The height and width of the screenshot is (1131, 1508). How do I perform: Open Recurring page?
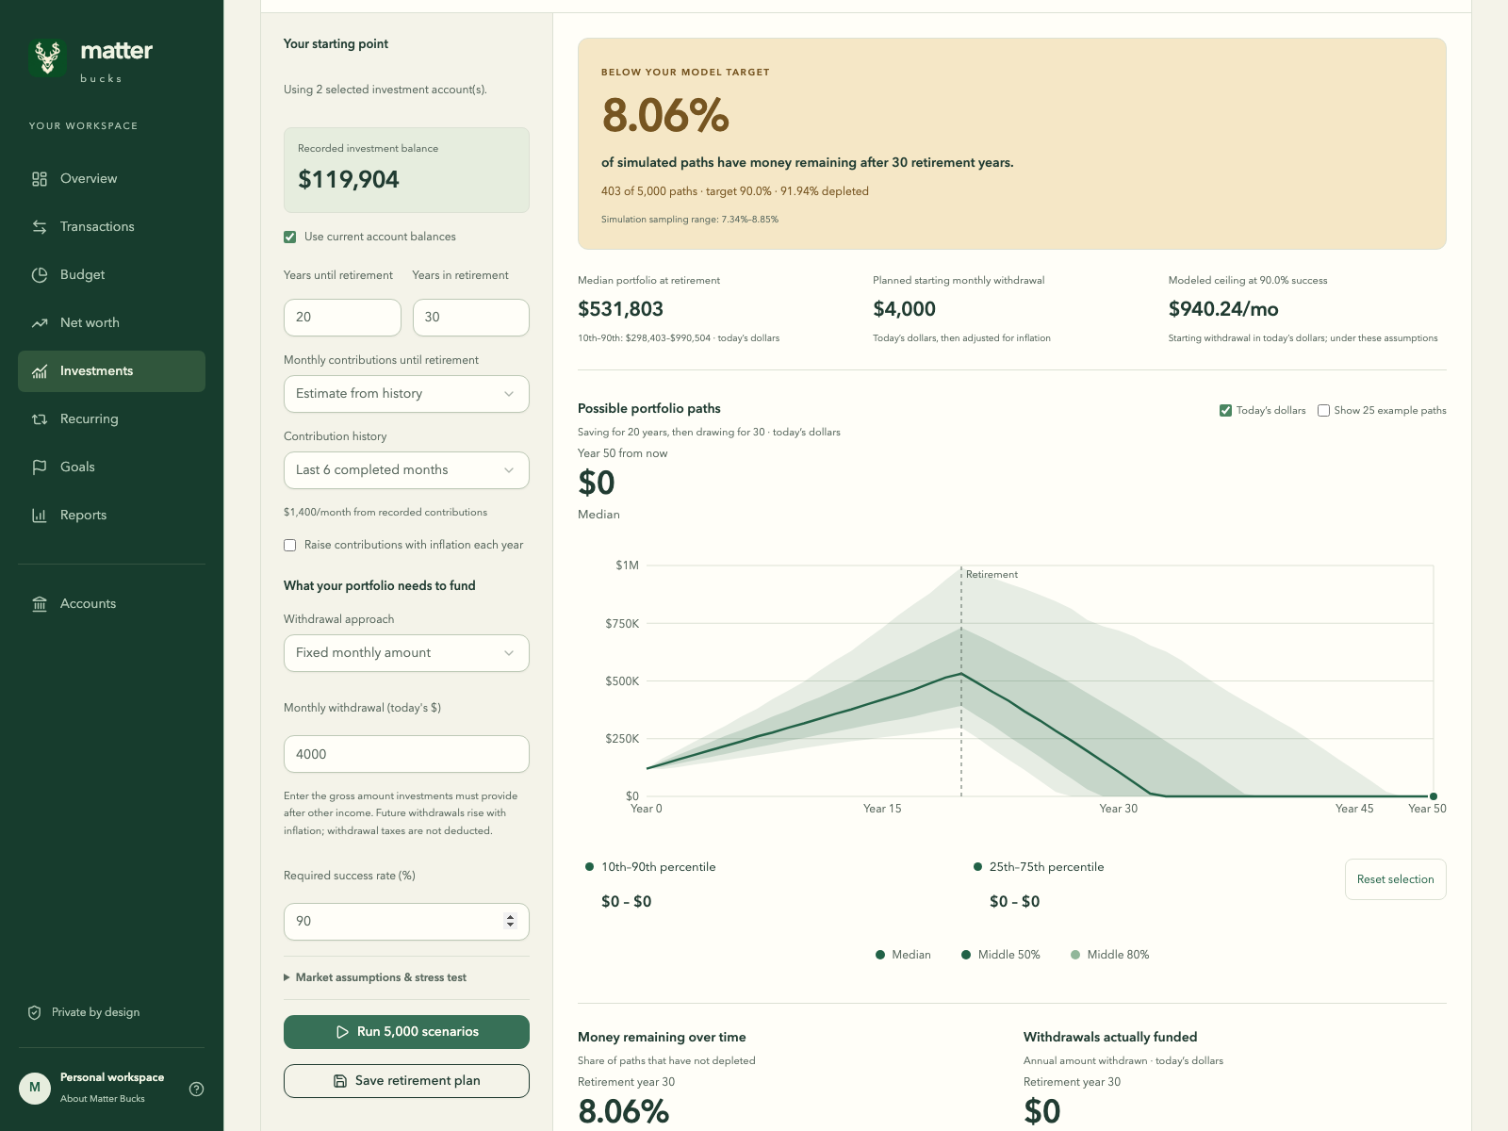coord(111,419)
